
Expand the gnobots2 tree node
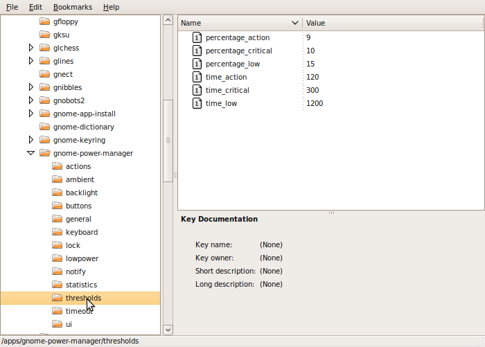(x=31, y=100)
